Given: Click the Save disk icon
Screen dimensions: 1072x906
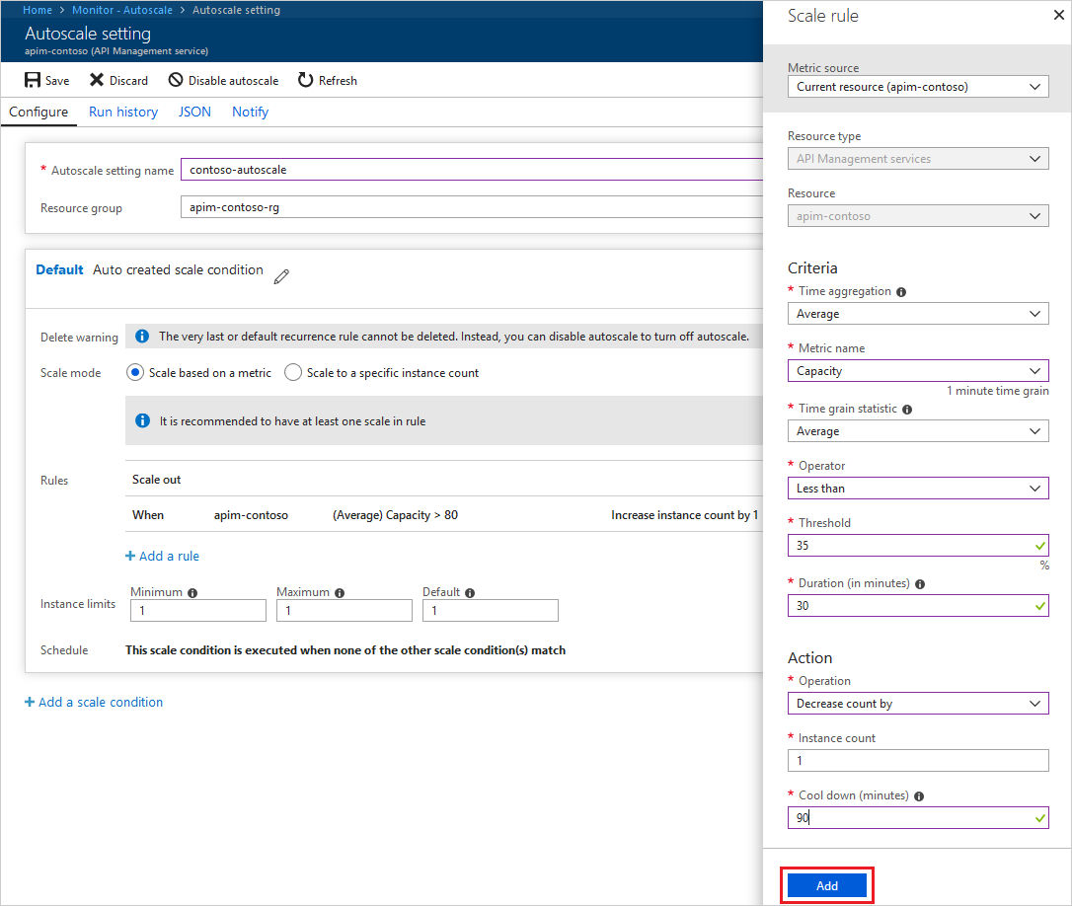Looking at the screenshot, I should click(x=33, y=80).
